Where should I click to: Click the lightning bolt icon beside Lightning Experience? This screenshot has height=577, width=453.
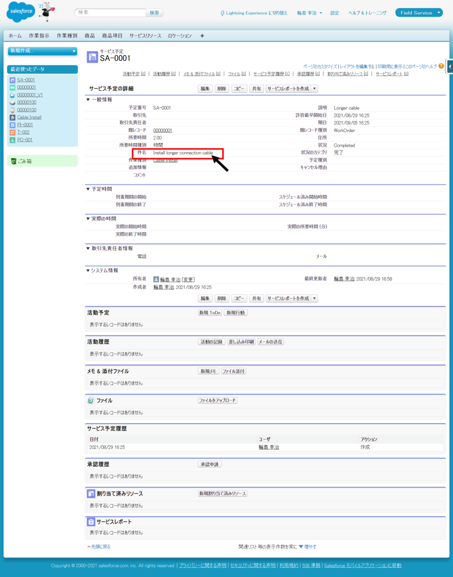[x=222, y=13]
